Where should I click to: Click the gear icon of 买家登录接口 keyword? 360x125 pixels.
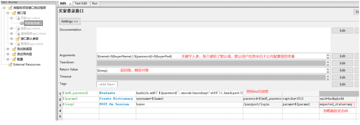click(21, 23)
